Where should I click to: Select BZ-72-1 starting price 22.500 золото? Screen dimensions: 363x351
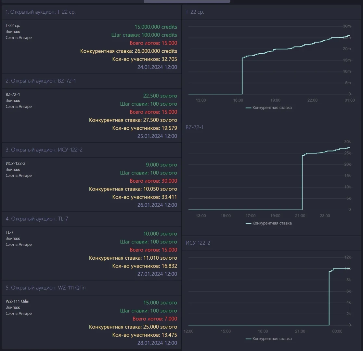160,96
